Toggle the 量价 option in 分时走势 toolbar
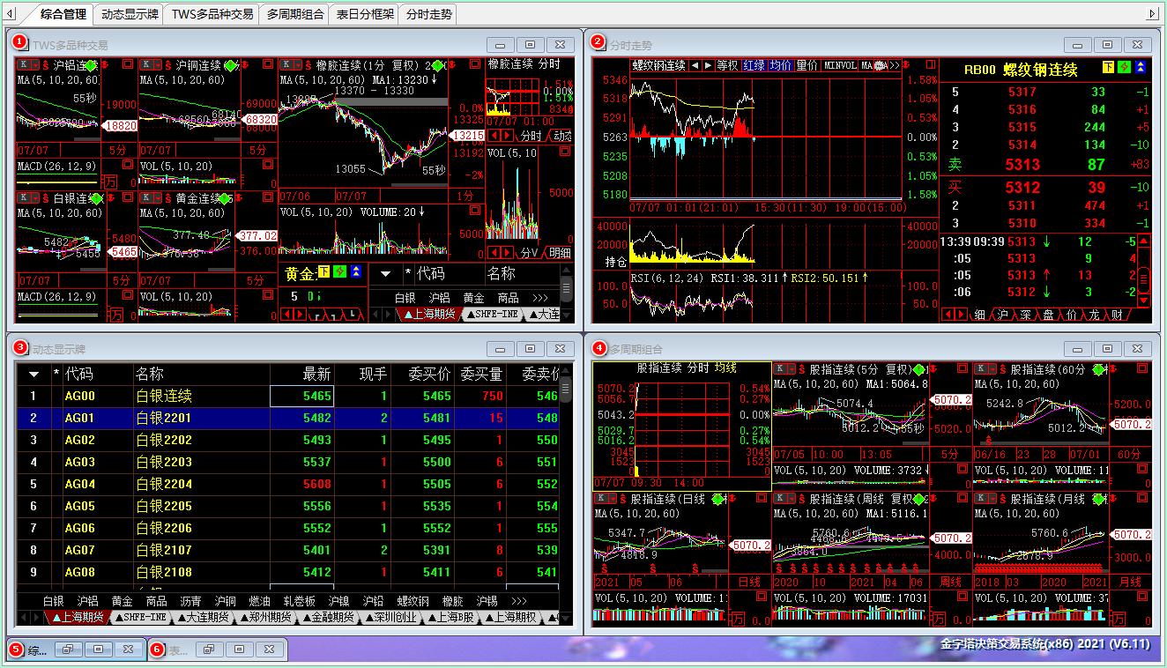The height and width of the screenshot is (668, 1167). click(806, 65)
